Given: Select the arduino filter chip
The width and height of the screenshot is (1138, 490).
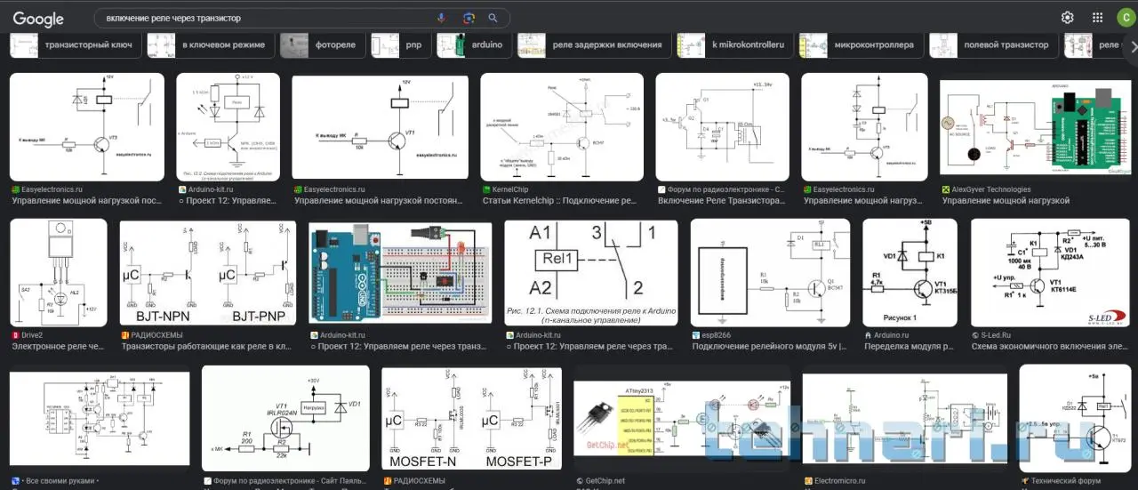Looking at the screenshot, I should 472,44.
